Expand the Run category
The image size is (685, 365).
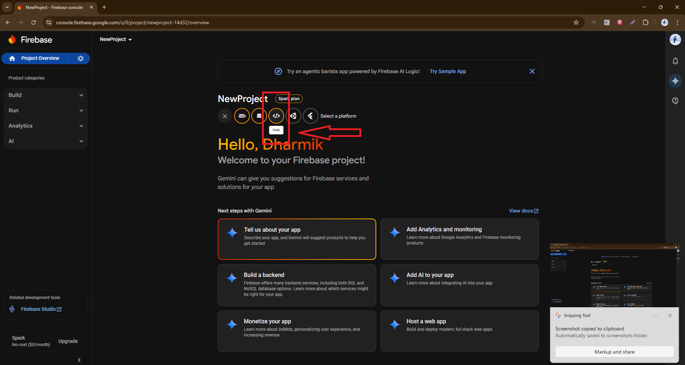pos(46,110)
